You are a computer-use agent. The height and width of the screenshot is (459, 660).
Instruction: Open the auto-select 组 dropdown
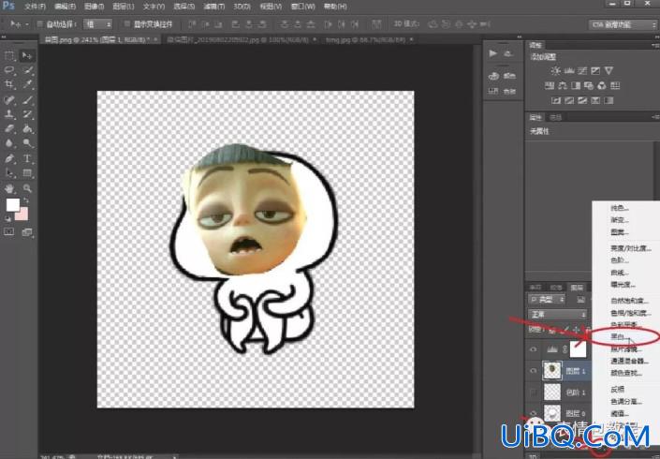97,24
